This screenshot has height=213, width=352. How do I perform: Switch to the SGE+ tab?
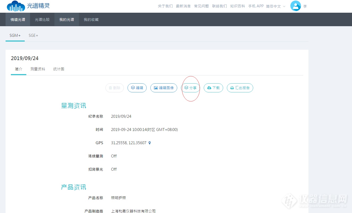pyautogui.click(x=33, y=35)
